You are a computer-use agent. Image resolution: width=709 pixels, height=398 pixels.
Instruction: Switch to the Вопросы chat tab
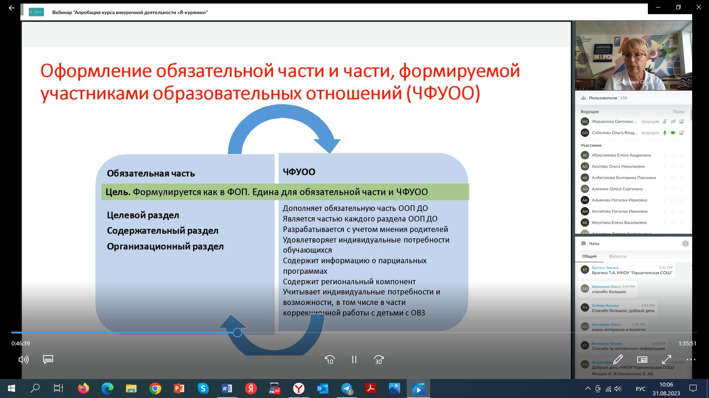click(618, 256)
